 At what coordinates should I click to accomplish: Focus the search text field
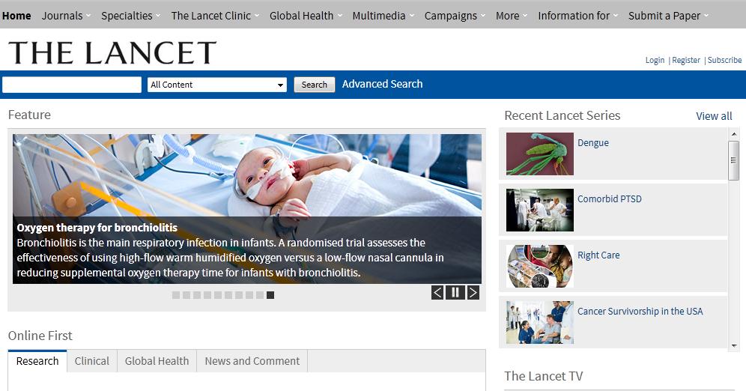pos(72,85)
